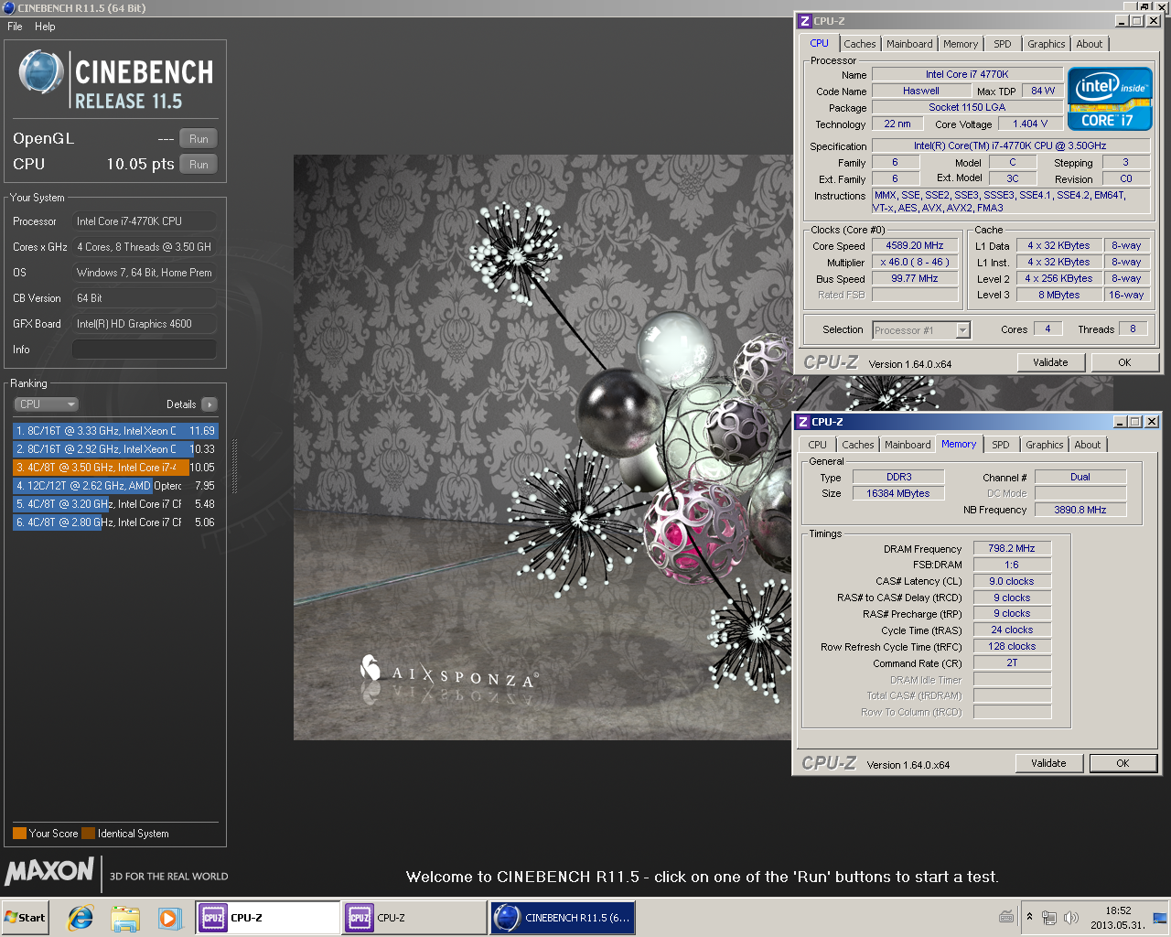Screen dimensions: 1171x937
Task: Switch to SPD tab in upper CPU-Z window
Action: click(x=1003, y=44)
